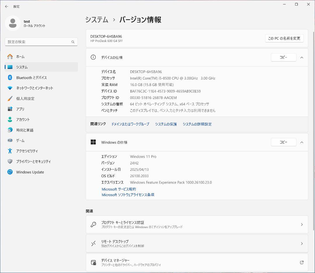Open Windows Update section

(x=29, y=172)
